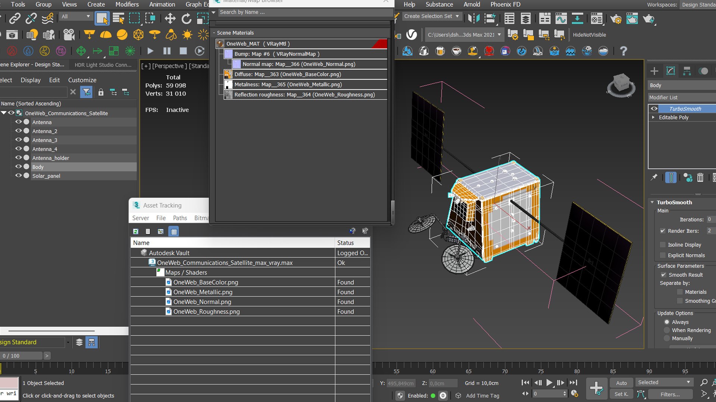Collapse the TurboSmooth rollout
716x402 pixels.
[652, 202]
